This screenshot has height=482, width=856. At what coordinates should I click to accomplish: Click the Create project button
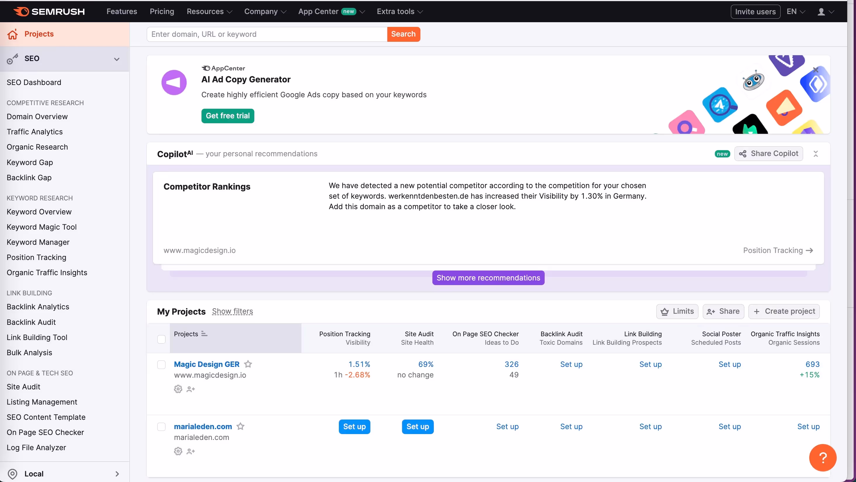click(784, 311)
